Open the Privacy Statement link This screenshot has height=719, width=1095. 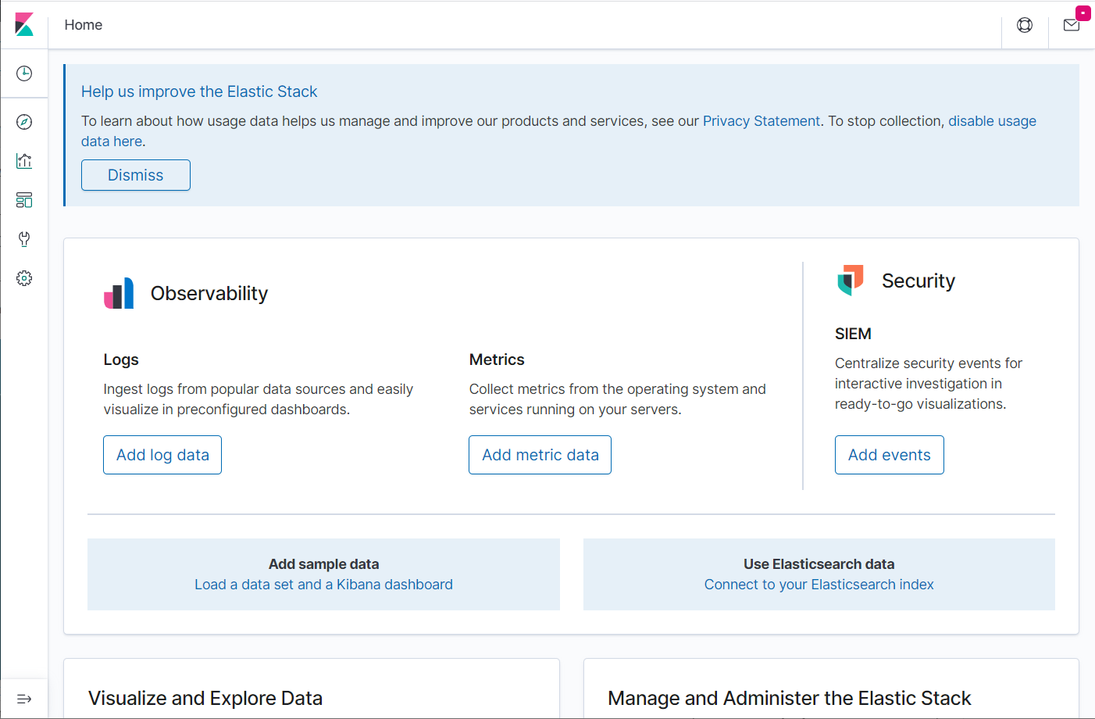pyautogui.click(x=762, y=121)
